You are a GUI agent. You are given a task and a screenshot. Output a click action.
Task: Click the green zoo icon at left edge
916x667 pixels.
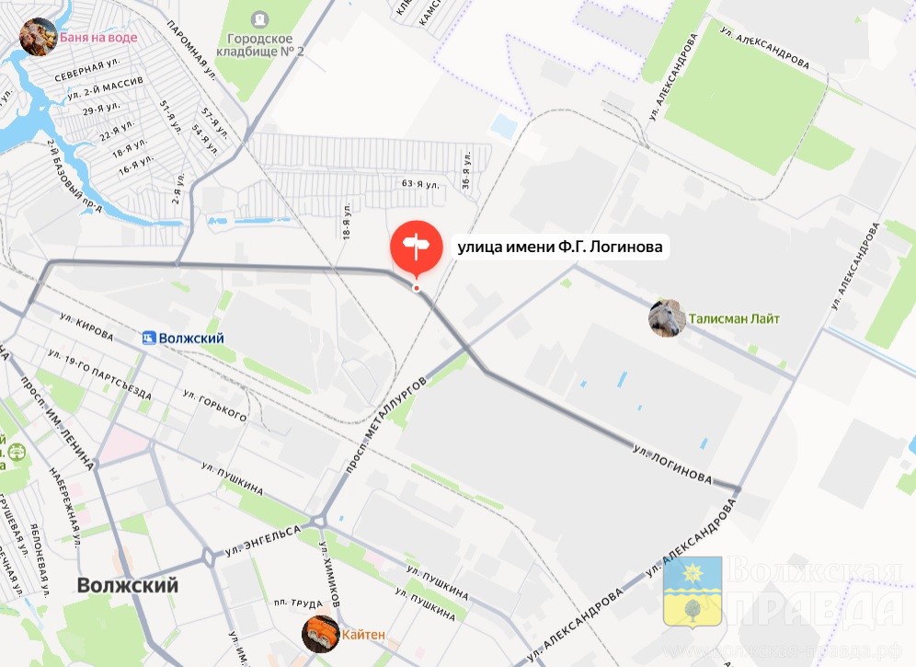[17, 453]
